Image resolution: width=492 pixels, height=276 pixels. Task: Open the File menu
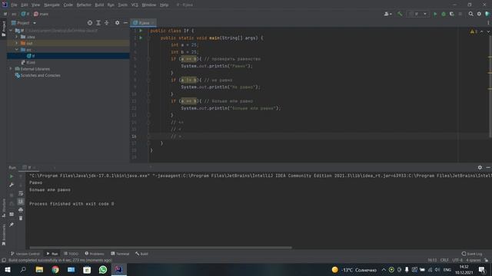[14, 5]
